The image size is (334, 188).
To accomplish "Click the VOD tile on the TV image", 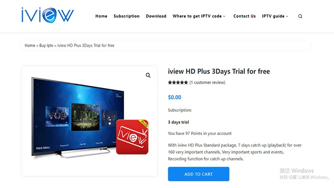I will click(x=57, y=116).
